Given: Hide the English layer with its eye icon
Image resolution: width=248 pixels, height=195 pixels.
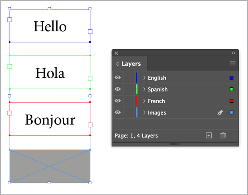Looking at the screenshot, I should [x=118, y=78].
